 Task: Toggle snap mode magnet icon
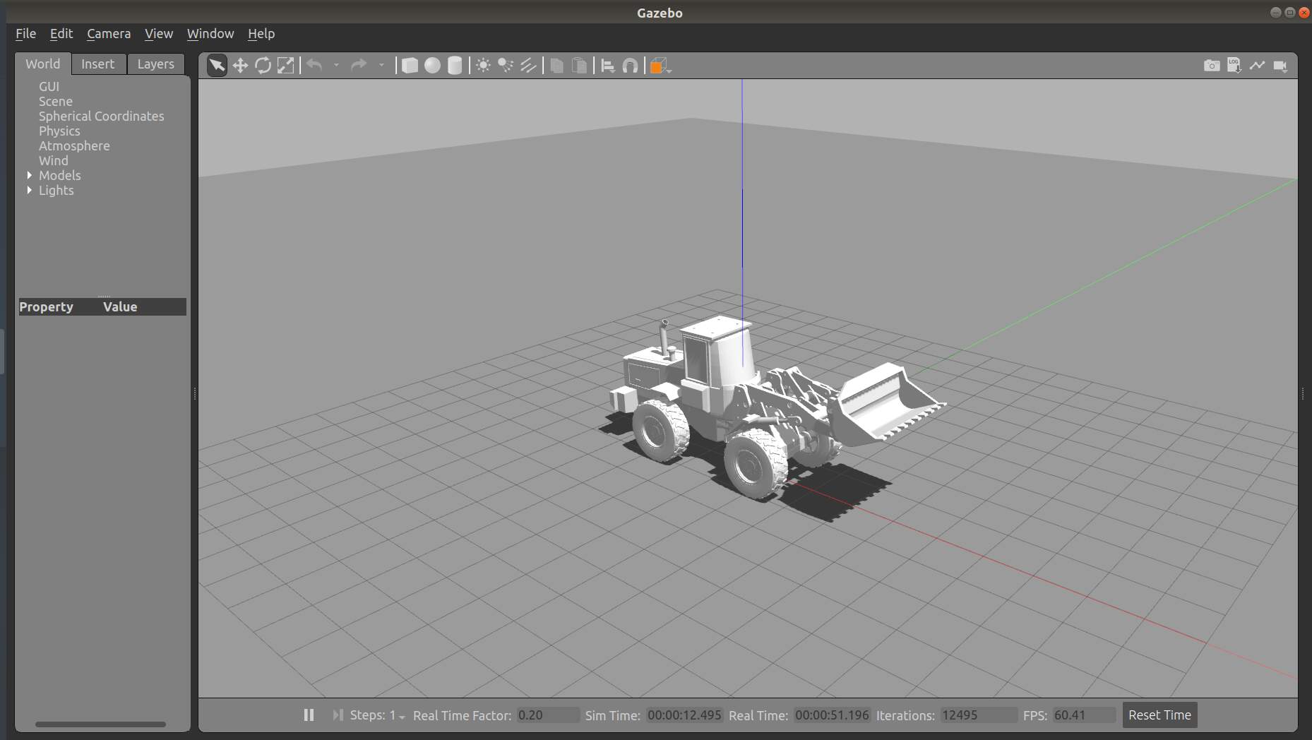click(630, 66)
